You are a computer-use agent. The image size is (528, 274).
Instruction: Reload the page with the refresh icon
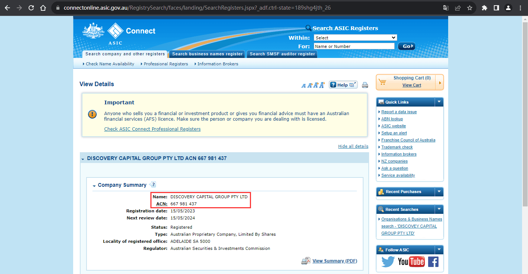[x=31, y=8]
